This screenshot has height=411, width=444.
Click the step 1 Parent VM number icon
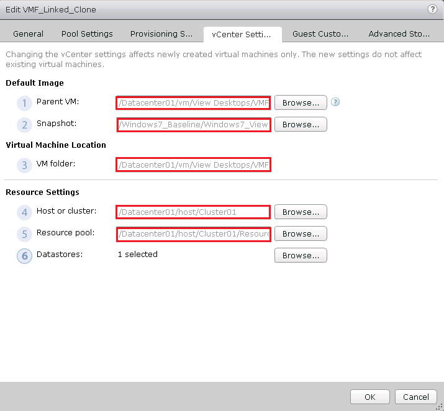pyautogui.click(x=25, y=103)
